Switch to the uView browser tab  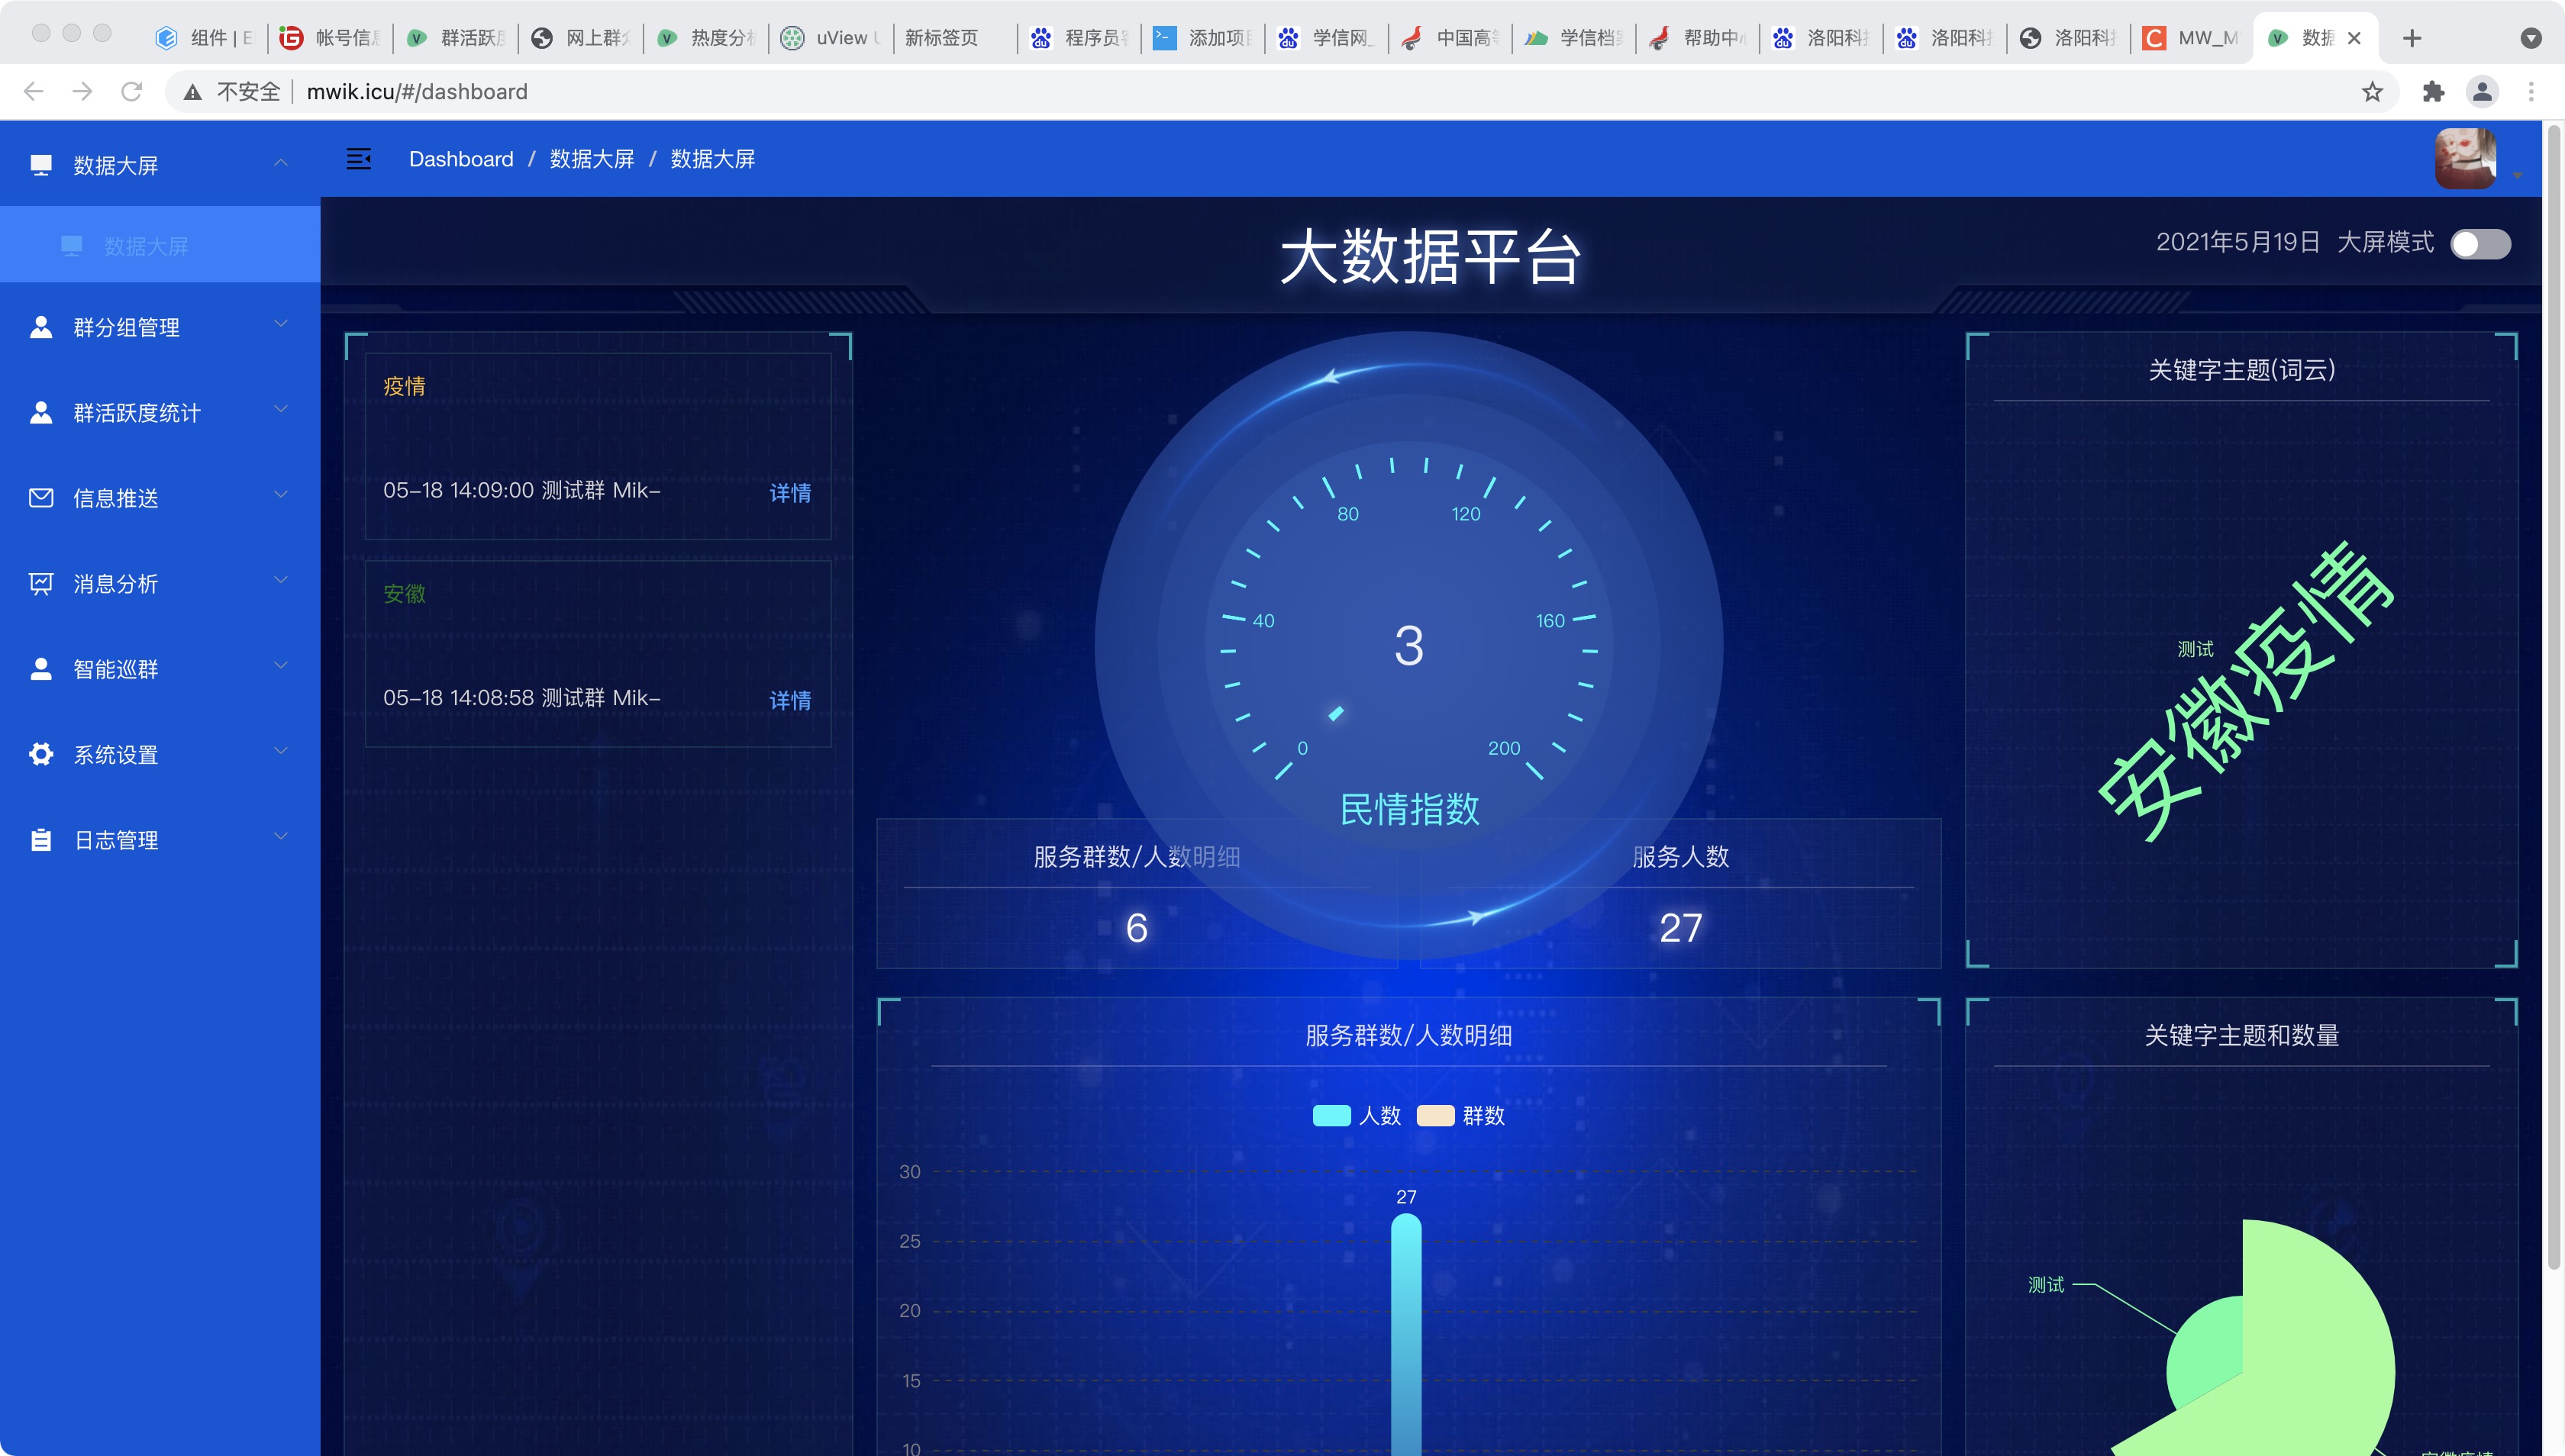tap(832, 38)
